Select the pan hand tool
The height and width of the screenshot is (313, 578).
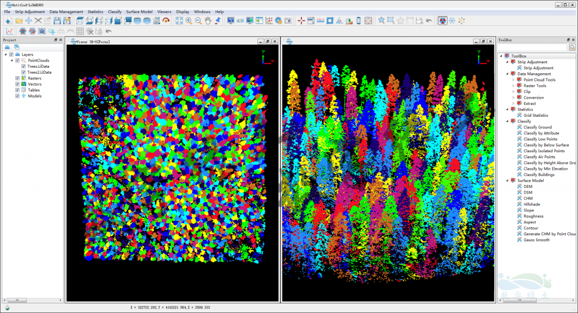208,21
